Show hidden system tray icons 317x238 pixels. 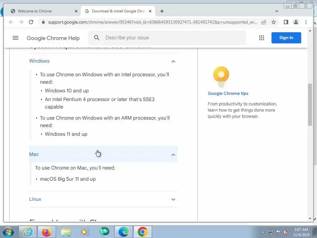tap(263, 232)
